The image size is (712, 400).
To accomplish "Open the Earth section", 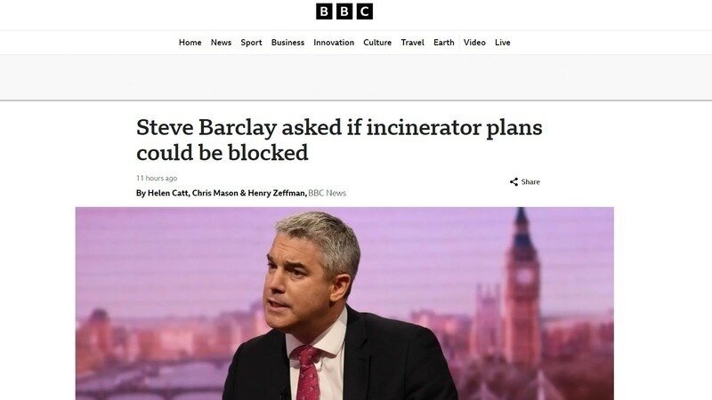I will pos(443,42).
